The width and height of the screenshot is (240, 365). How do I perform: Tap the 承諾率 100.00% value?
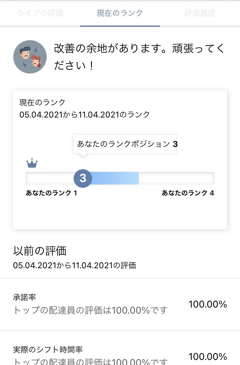[x=208, y=304]
